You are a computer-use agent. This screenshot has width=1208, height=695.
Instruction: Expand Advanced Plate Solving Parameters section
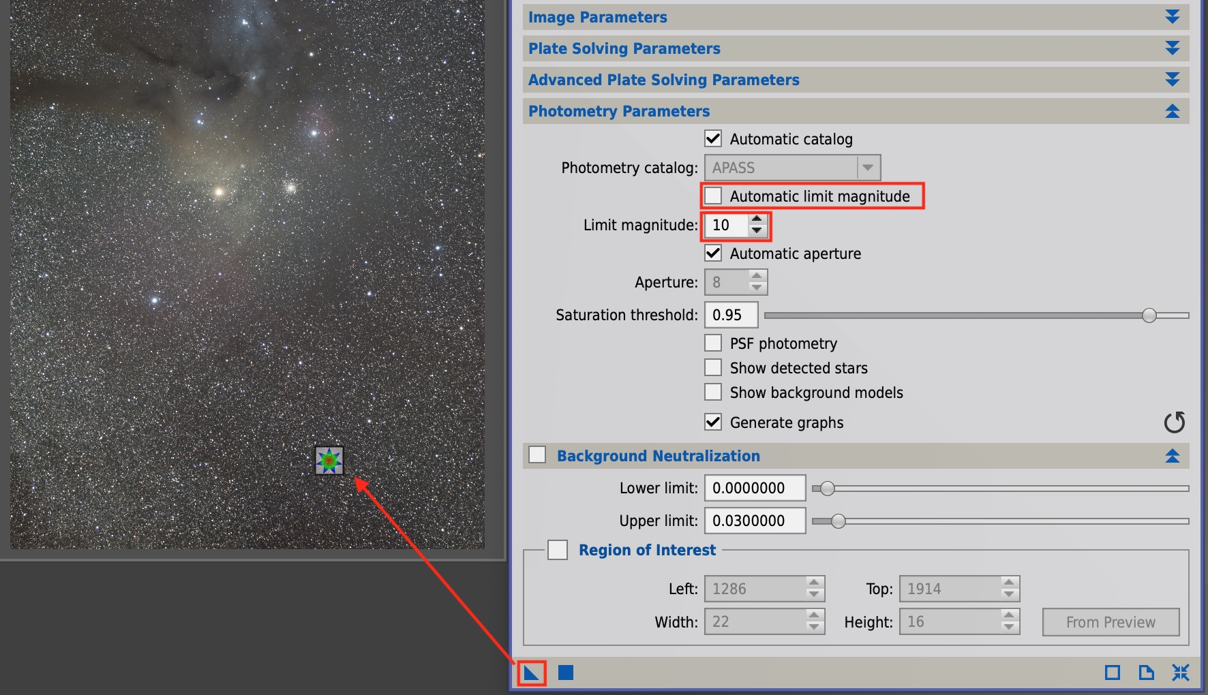[1172, 80]
